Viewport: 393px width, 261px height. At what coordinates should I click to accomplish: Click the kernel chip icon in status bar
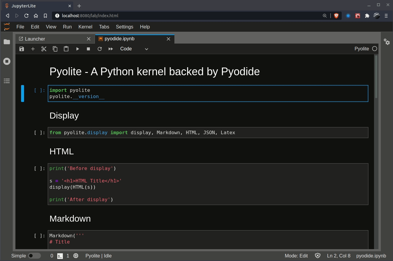[x=76, y=256]
